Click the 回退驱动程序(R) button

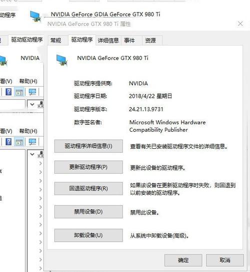(88, 188)
